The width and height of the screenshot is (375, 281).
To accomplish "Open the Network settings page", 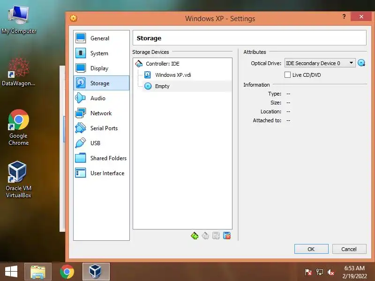I will click(x=101, y=113).
